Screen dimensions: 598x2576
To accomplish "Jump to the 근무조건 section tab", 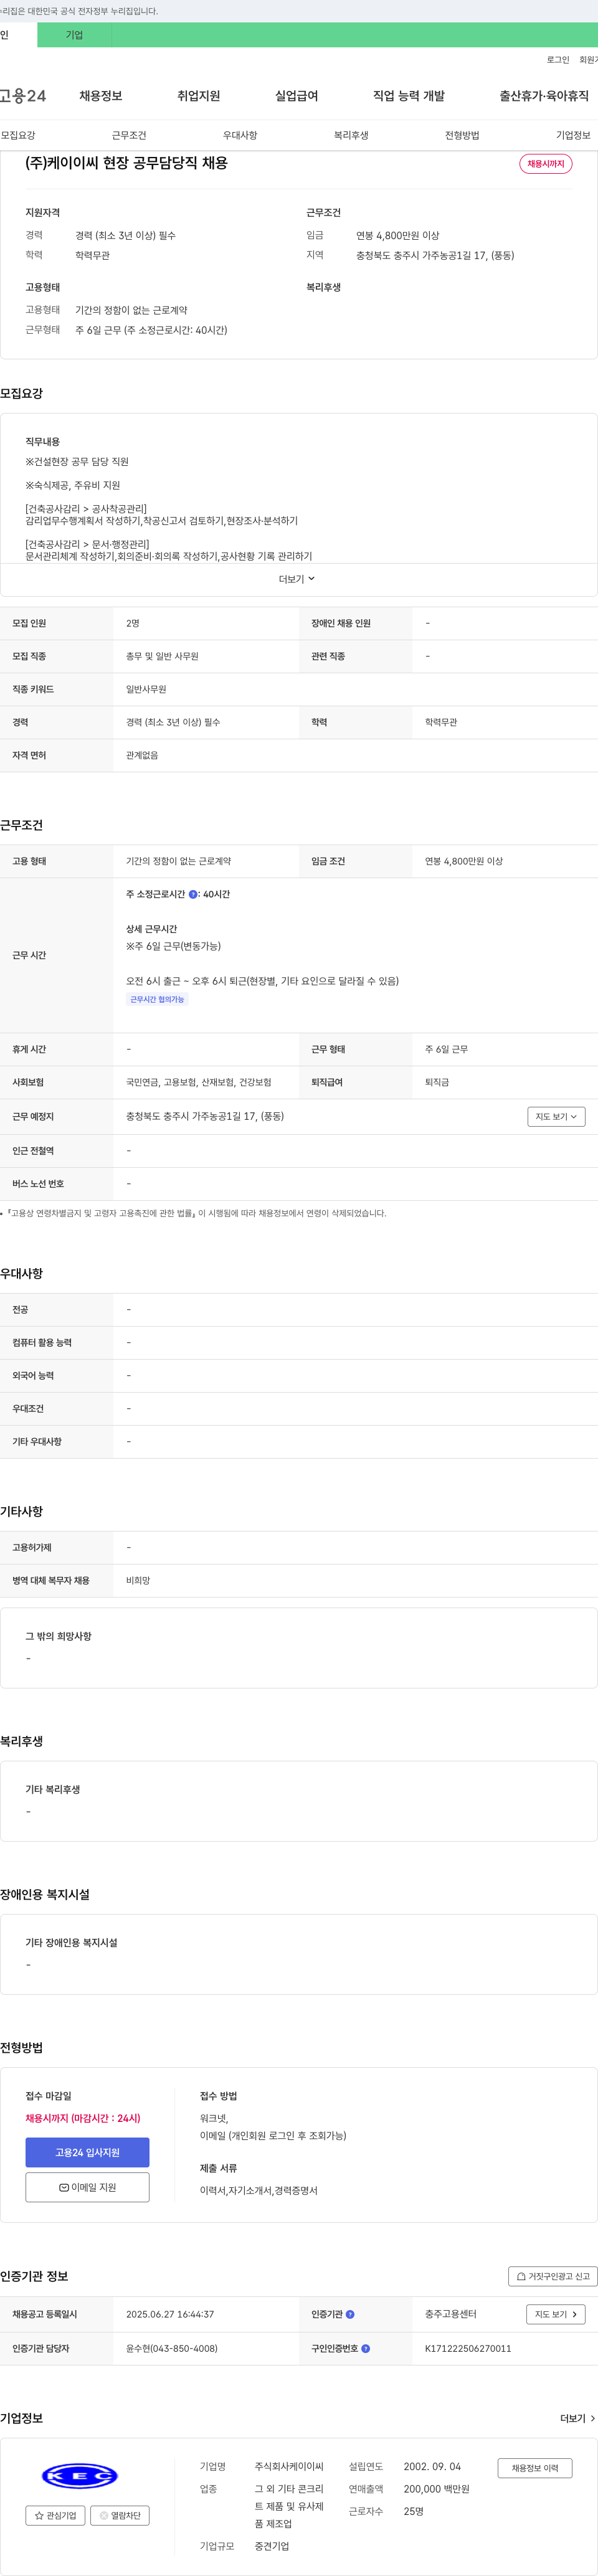I will click(129, 135).
